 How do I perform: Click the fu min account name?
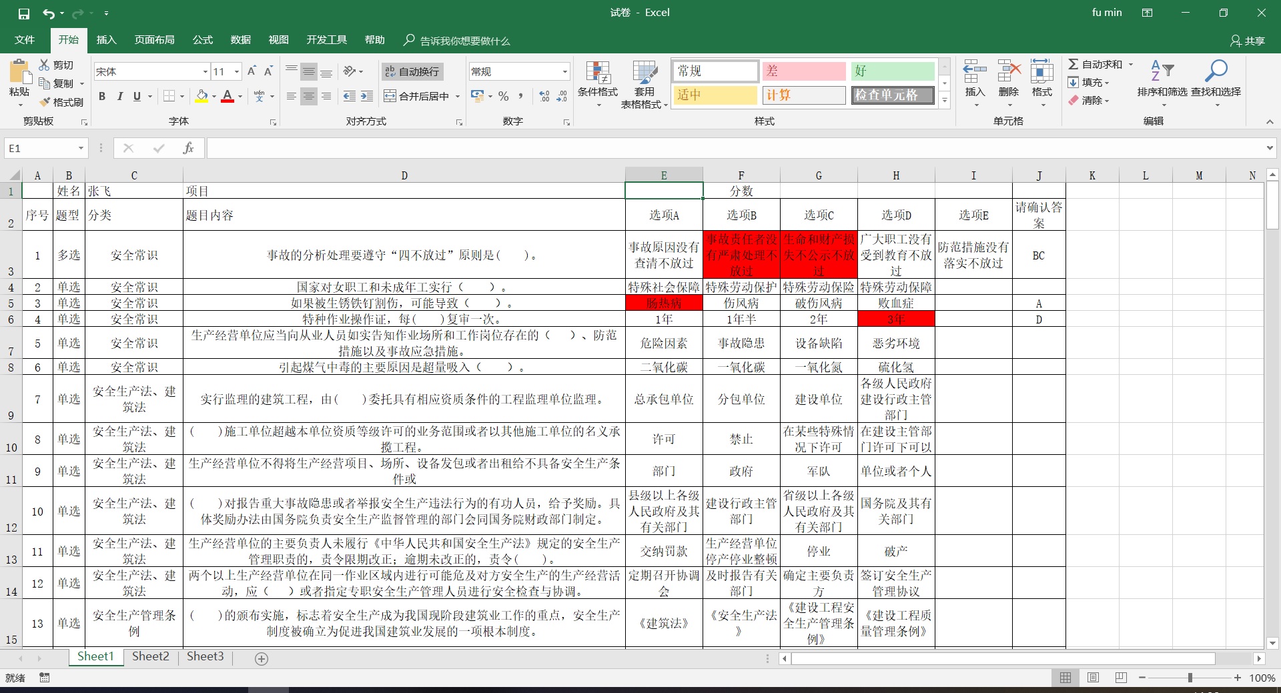tap(1107, 13)
